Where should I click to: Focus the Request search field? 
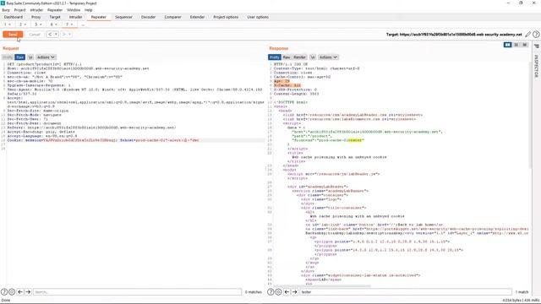pyautogui.click(x=137, y=292)
